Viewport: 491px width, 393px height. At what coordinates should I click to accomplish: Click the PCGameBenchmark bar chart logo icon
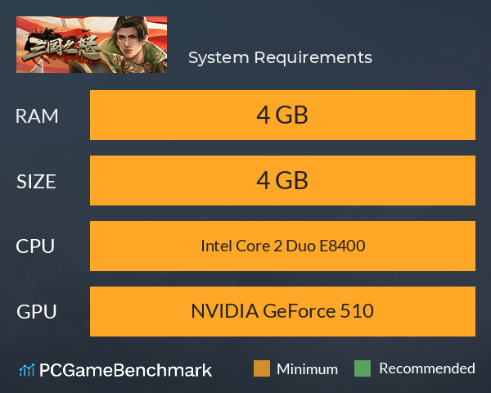(27, 370)
